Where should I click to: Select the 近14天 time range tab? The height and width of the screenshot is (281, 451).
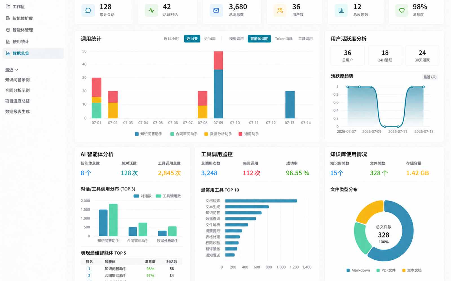(192, 39)
